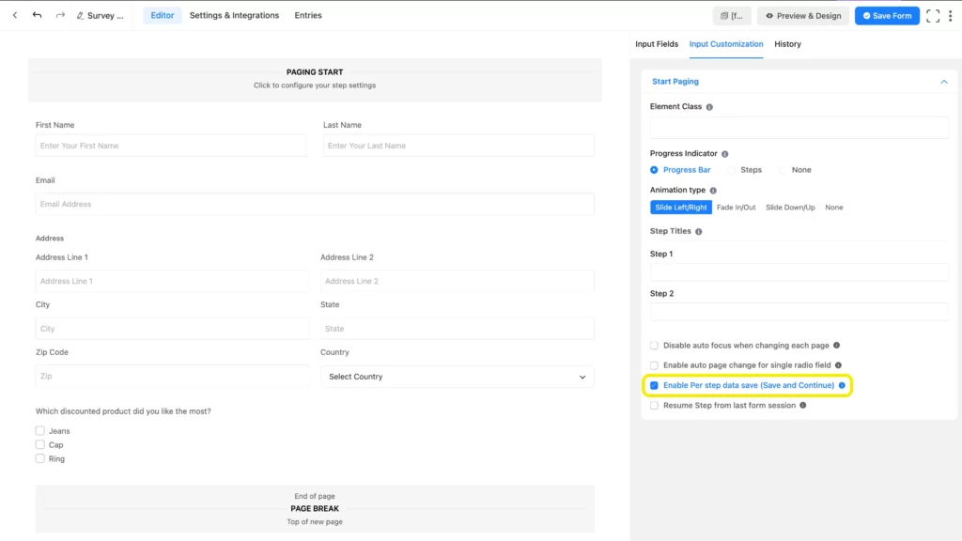Click the Animation type info icon
The image size is (962, 541).
pos(713,191)
